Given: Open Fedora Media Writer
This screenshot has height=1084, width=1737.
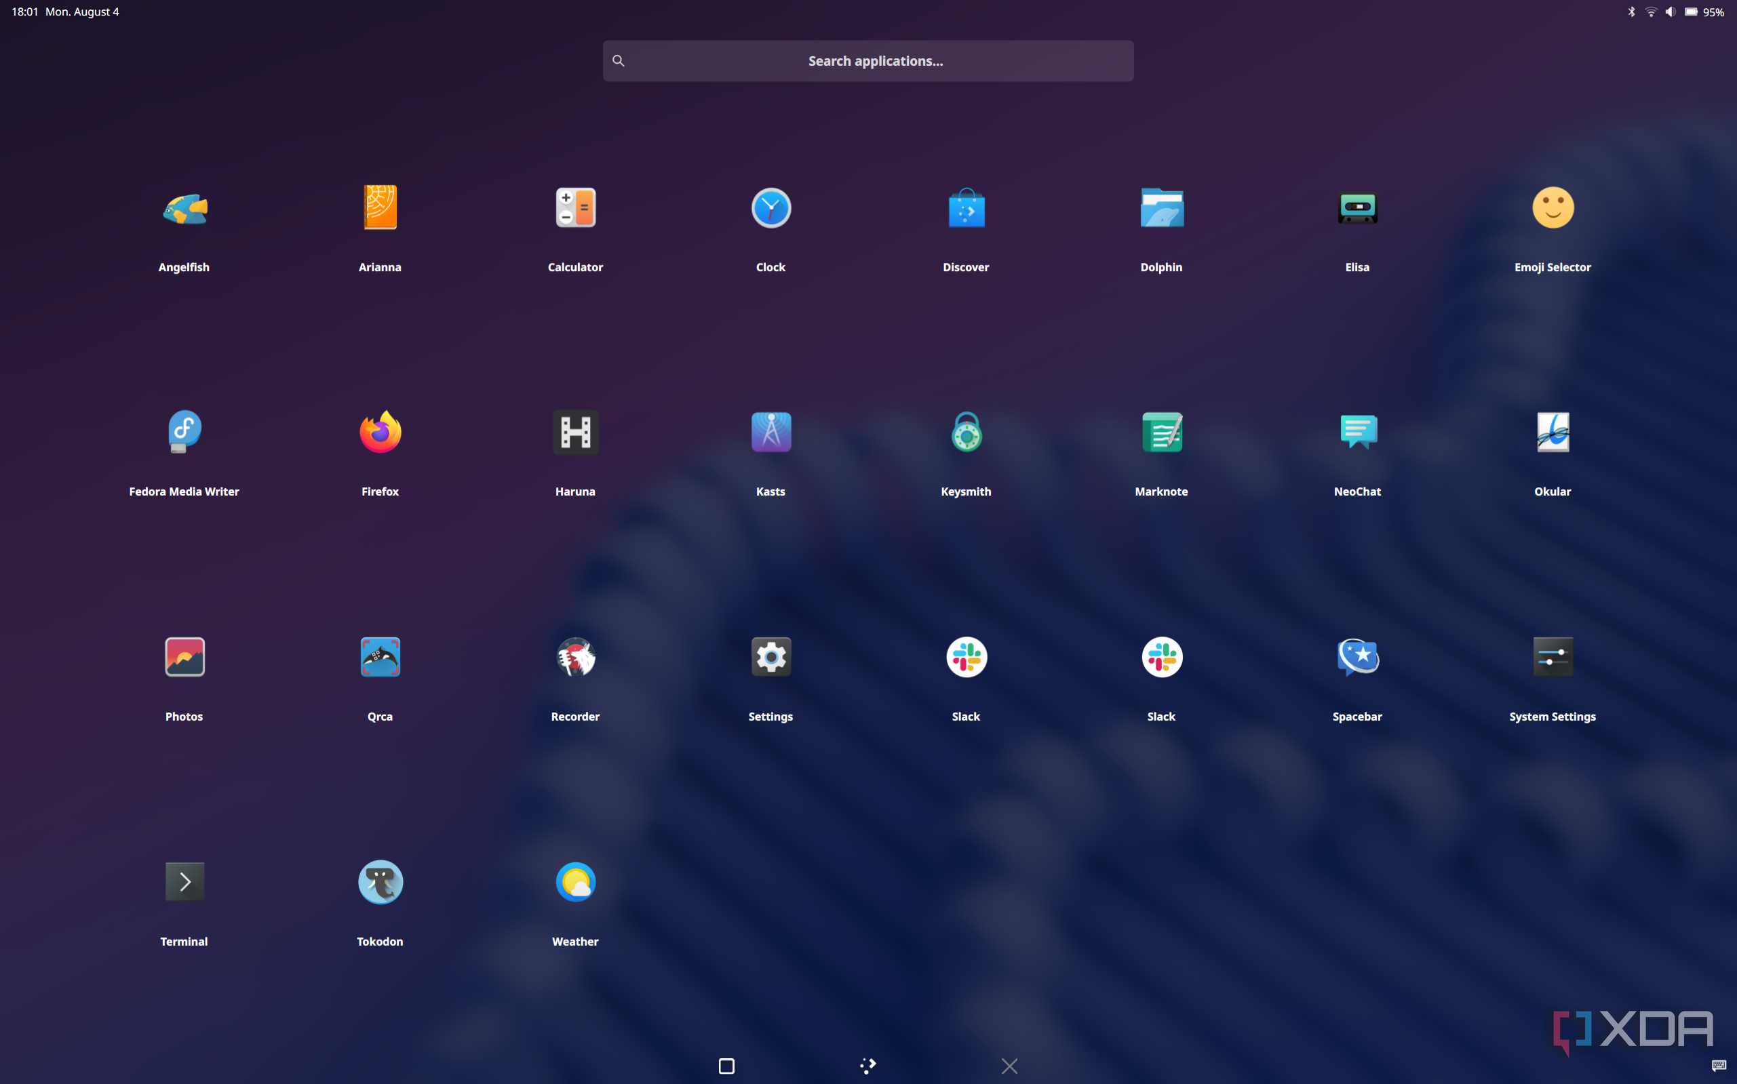Looking at the screenshot, I should 184,433.
